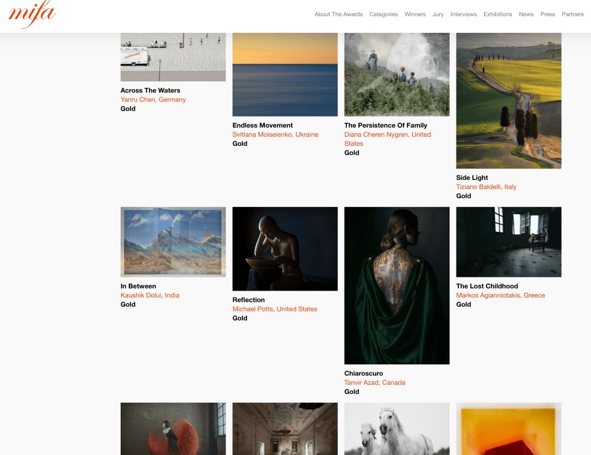Open the Categories menu item
Viewport: 591px width, 455px height.
(x=383, y=14)
